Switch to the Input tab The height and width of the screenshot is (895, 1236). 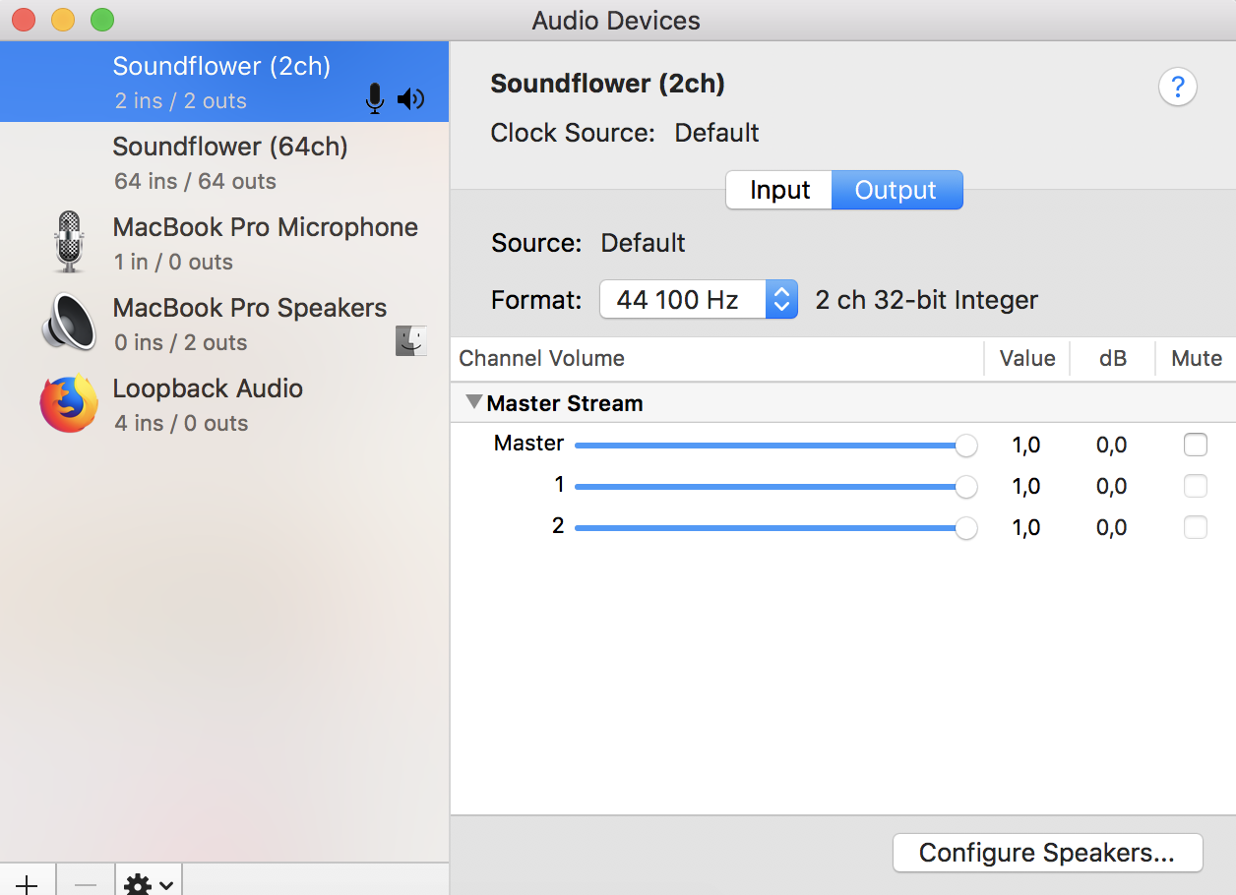779,190
